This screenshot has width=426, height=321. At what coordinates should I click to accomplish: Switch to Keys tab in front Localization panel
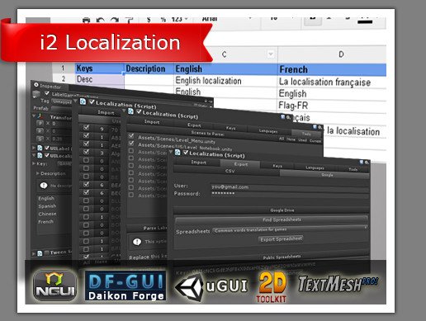tap(277, 166)
